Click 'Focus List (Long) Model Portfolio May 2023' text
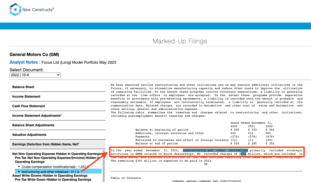This screenshot has width=311, height=182. (79, 62)
